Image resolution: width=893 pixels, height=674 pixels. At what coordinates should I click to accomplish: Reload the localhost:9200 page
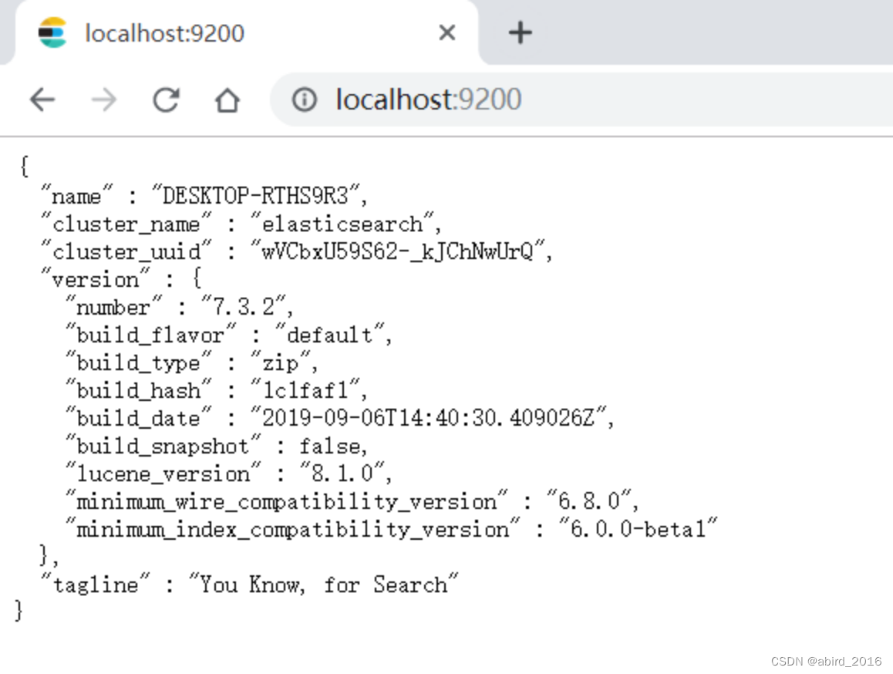click(x=166, y=99)
